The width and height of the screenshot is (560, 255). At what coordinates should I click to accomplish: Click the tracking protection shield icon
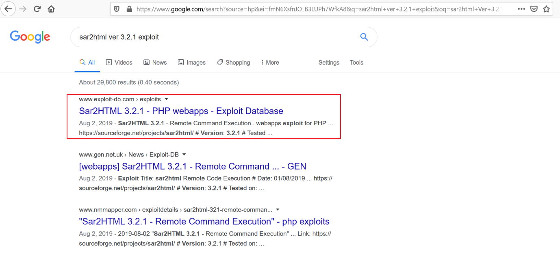pos(117,9)
